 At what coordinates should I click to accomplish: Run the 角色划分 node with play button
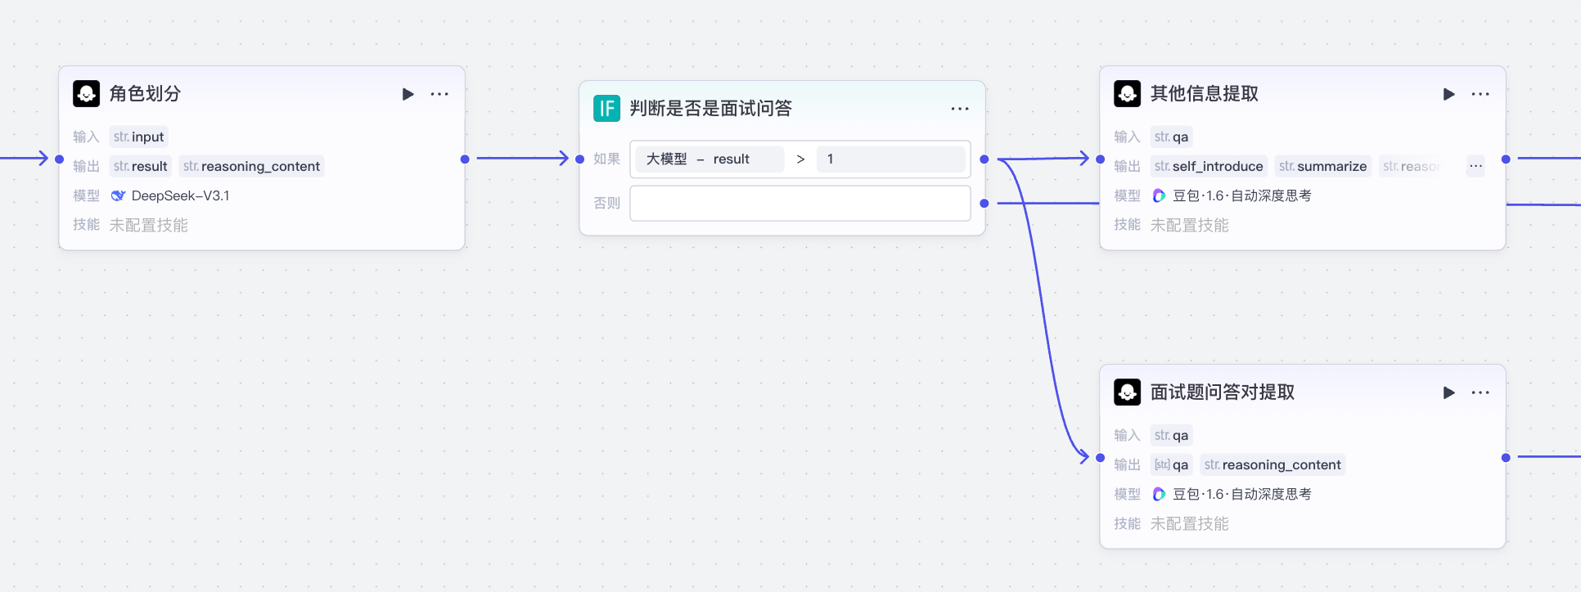(408, 94)
